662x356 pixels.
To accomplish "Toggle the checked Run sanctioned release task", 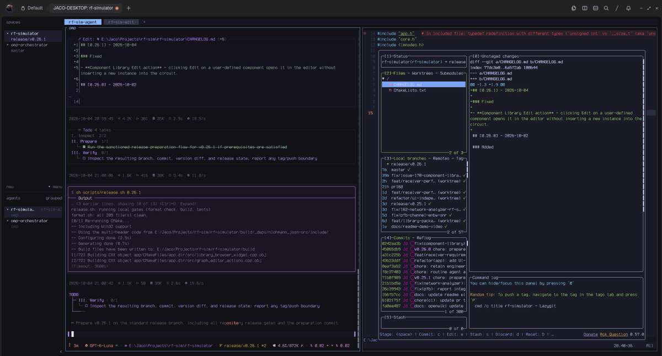I will pyautogui.click(x=84, y=147).
